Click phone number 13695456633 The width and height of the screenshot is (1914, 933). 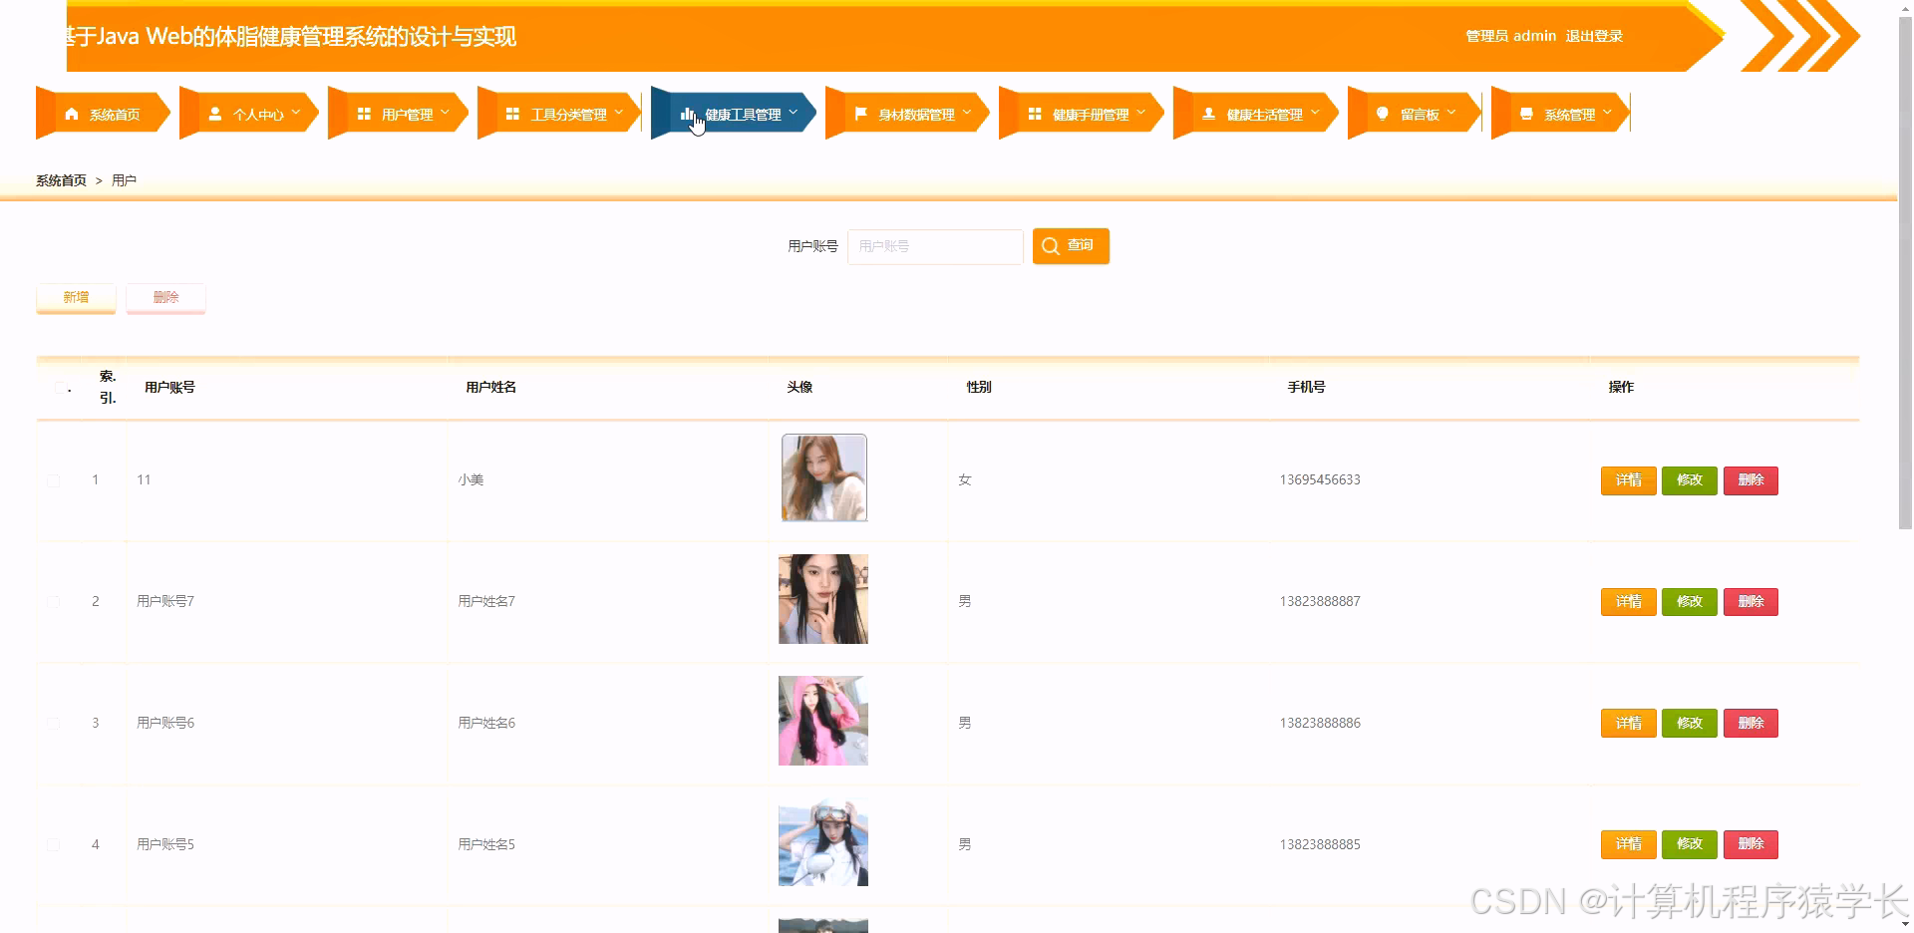[1320, 480]
